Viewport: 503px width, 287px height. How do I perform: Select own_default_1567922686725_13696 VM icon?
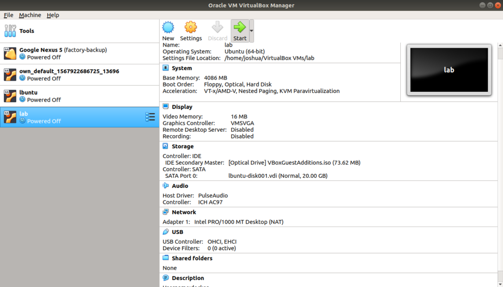click(x=10, y=75)
